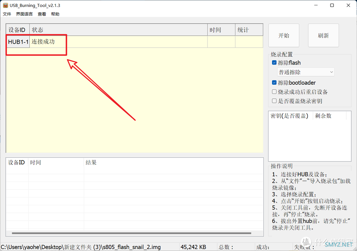The image size is (357, 251).
Task: Close the USB Burning Tool window
Action: point(348,5)
